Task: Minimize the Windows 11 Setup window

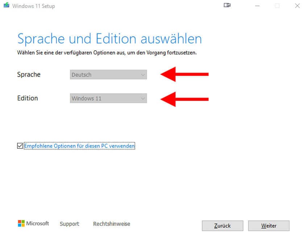Action: pos(257,6)
